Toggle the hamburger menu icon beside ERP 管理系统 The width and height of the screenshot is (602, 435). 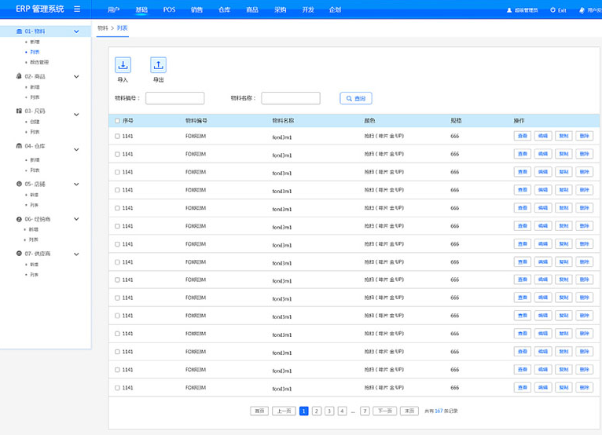tap(77, 9)
